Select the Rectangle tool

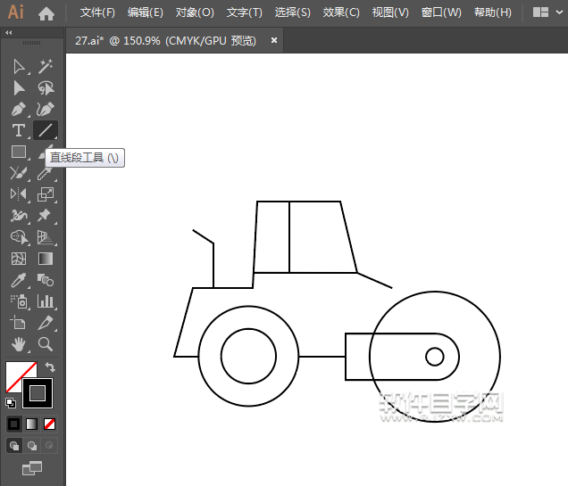[19, 152]
